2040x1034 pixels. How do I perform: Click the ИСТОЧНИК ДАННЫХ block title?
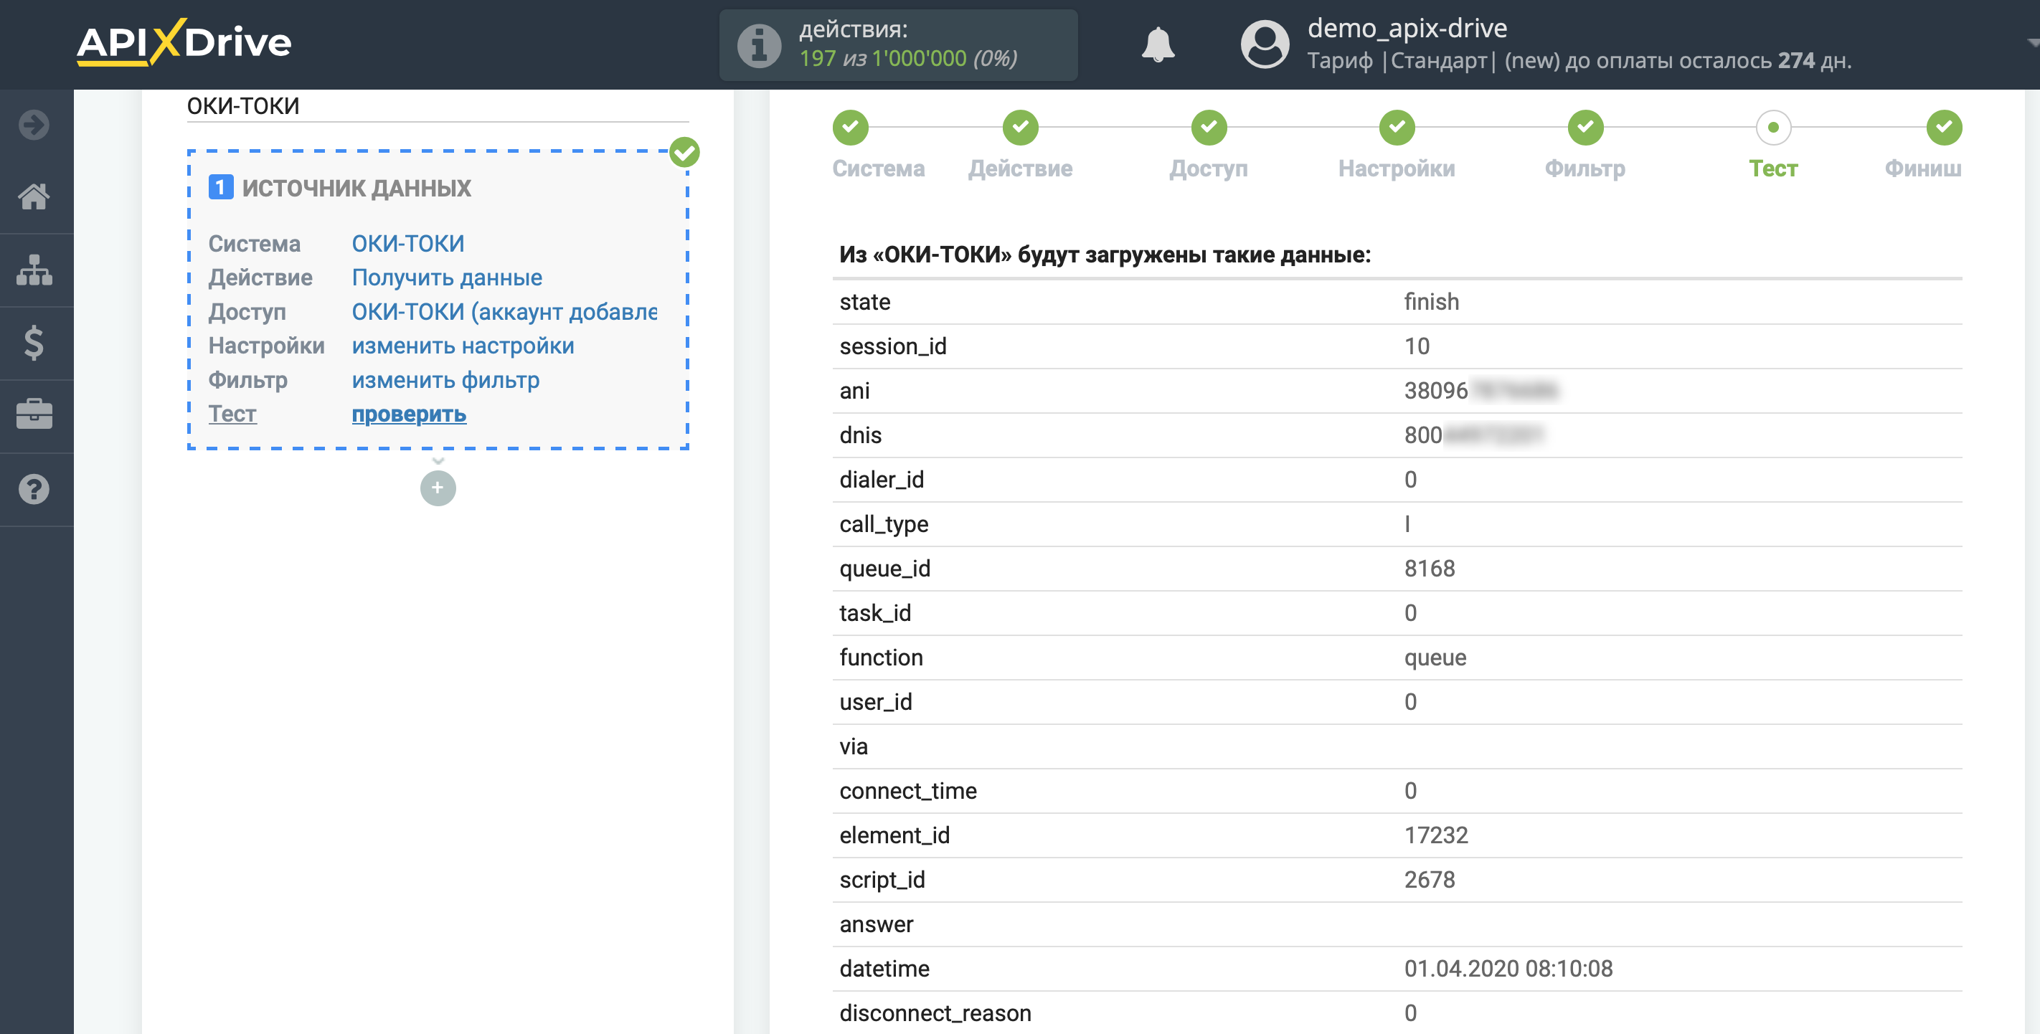356,188
